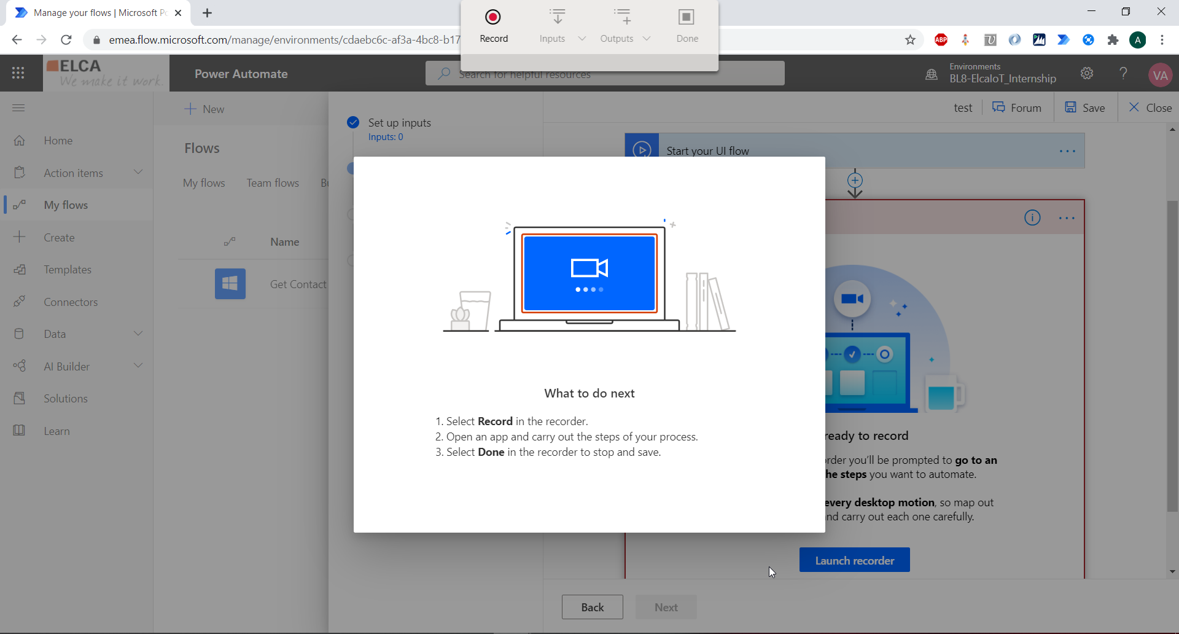Open the Chrome menu three dots
The image size is (1179, 634).
[1162, 40]
